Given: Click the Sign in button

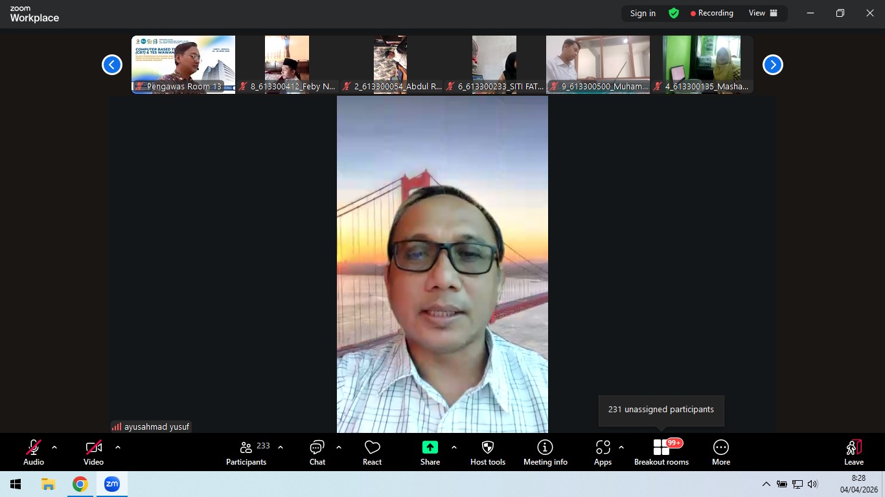Looking at the screenshot, I should pos(643,13).
